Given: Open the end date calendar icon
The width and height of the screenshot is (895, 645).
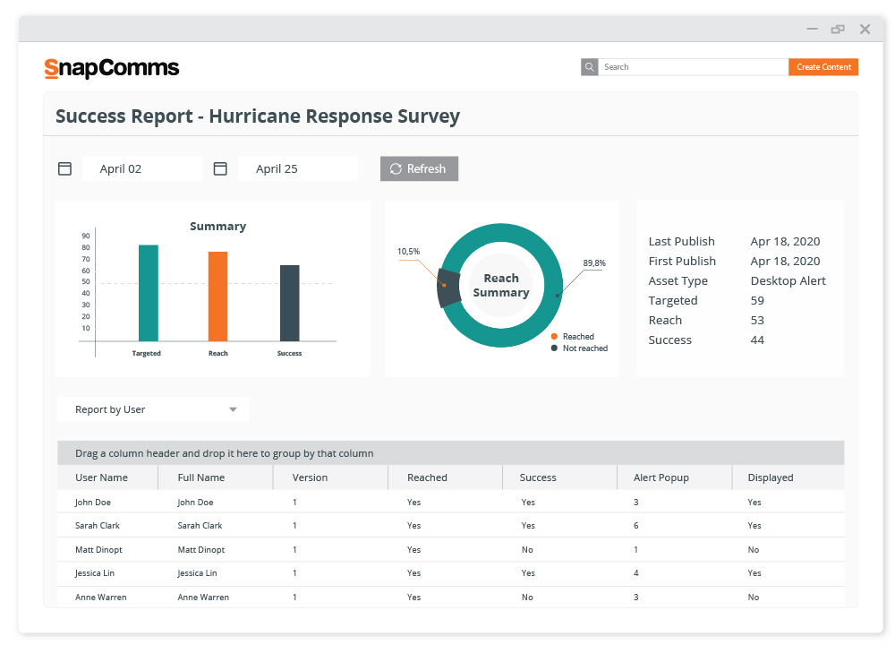Looking at the screenshot, I should [220, 168].
